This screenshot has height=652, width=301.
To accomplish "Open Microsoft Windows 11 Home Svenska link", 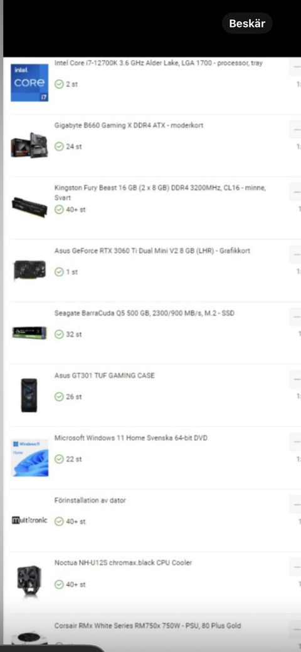I will (130, 438).
